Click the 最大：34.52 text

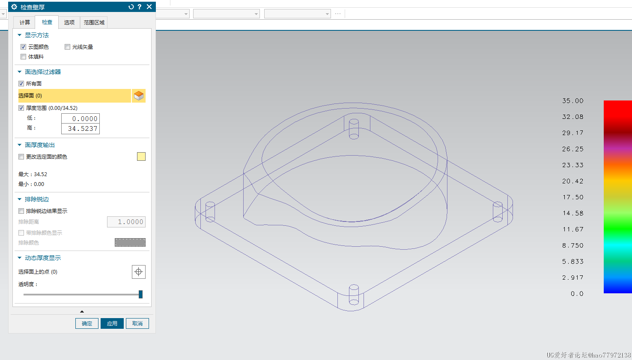[x=33, y=174]
